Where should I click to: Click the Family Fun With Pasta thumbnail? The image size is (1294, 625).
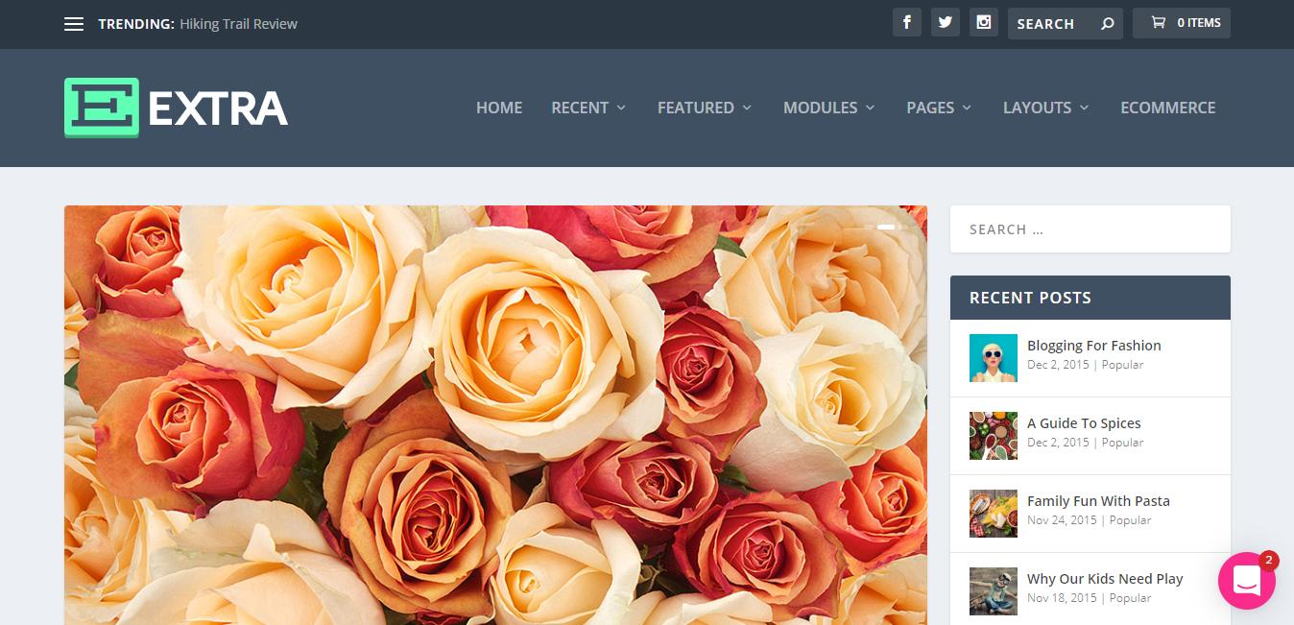click(x=994, y=514)
